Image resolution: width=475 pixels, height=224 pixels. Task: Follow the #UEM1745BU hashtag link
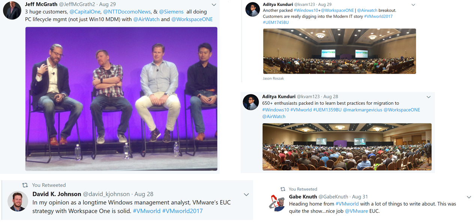276,22
